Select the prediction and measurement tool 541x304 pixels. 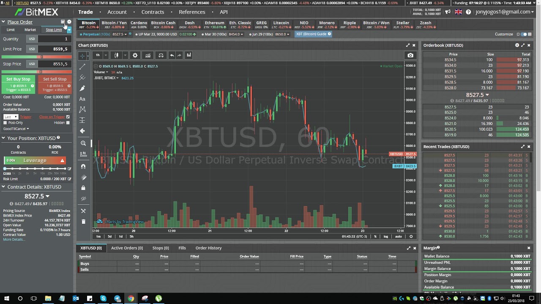(83, 120)
